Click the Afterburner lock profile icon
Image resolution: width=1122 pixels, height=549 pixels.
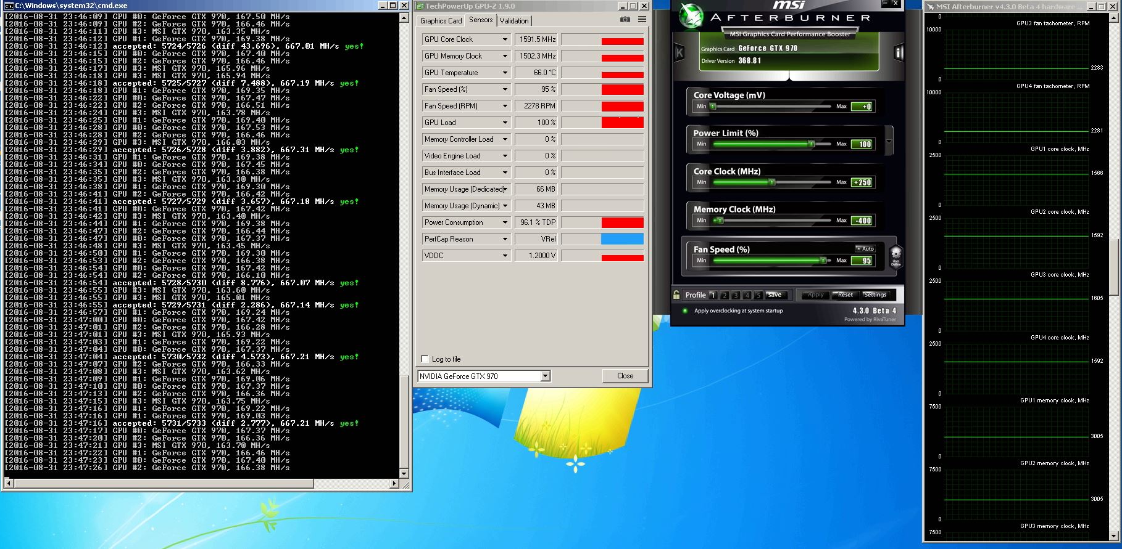pyautogui.click(x=677, y=295)
